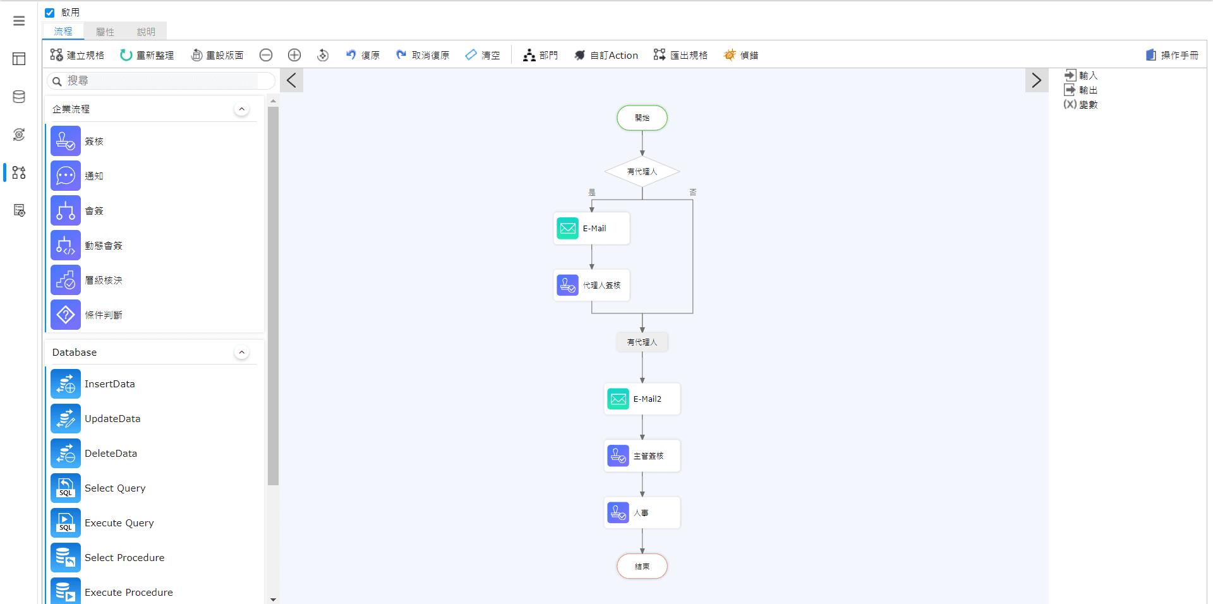Collapse the Database section

(x=241, y=353)
